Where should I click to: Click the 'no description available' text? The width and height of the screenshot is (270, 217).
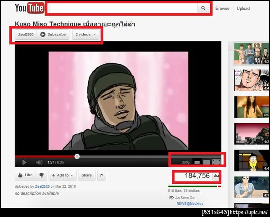point(37,194)
